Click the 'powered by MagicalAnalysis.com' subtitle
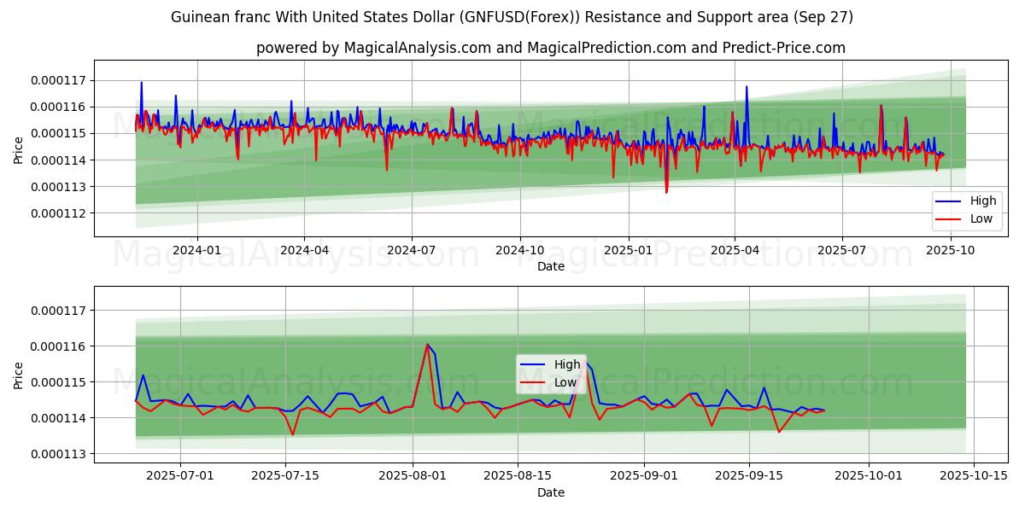 coord(551,48)
